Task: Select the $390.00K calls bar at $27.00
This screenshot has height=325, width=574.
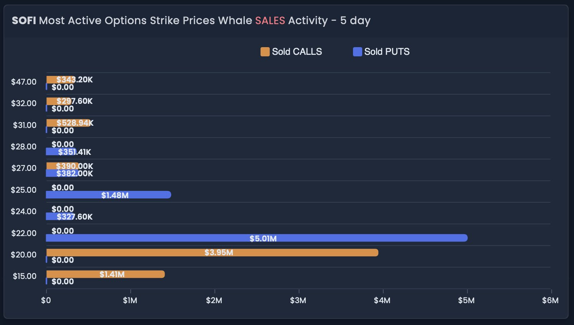Action: (62, 166)
